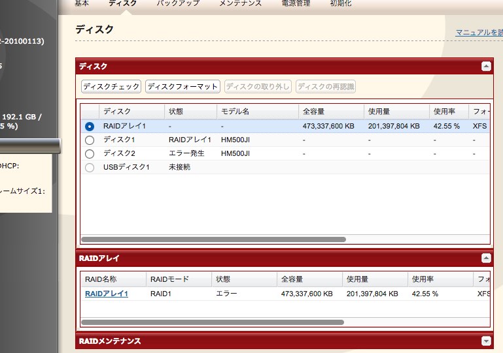Select the 未接続 status cell
The image size is (503, 353).
180,167
